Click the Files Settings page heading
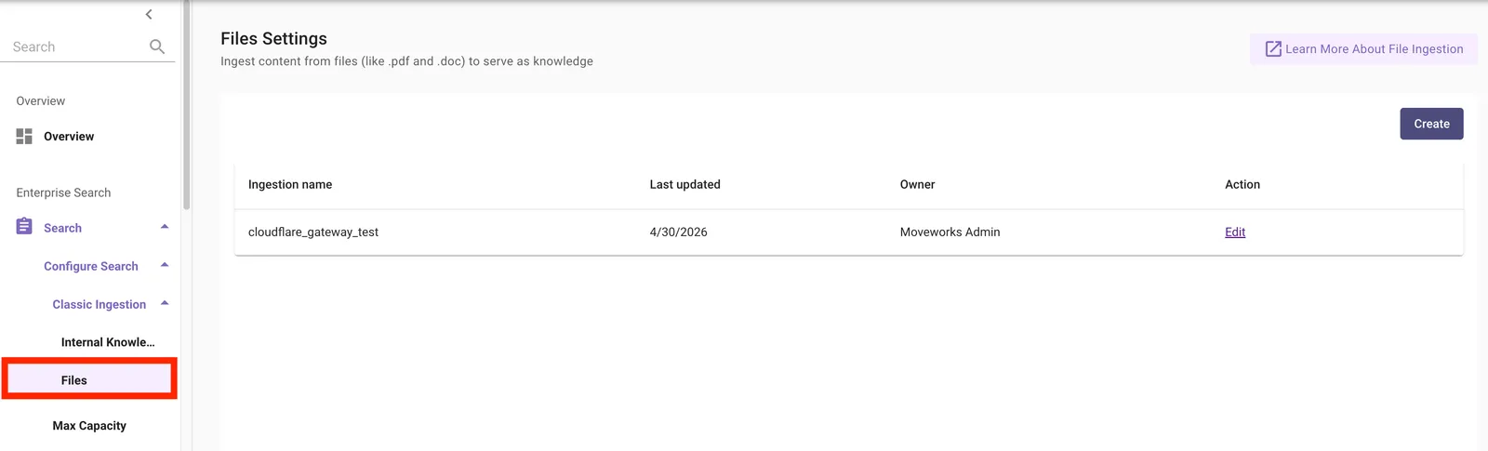Screen dimensions: 1488x451 [273, 38]
